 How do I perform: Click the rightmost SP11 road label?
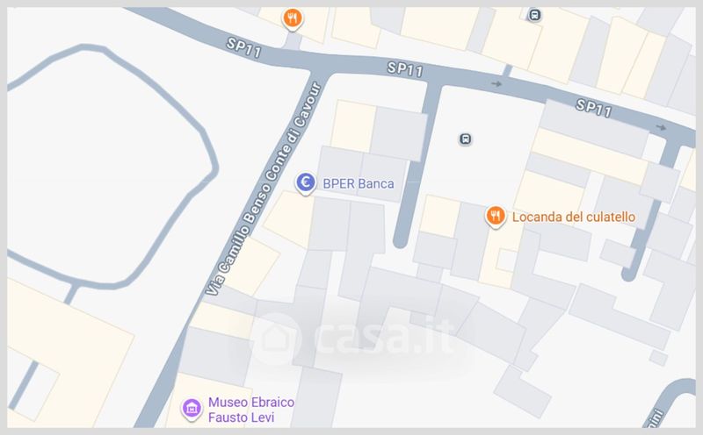(x=594, y=108)
